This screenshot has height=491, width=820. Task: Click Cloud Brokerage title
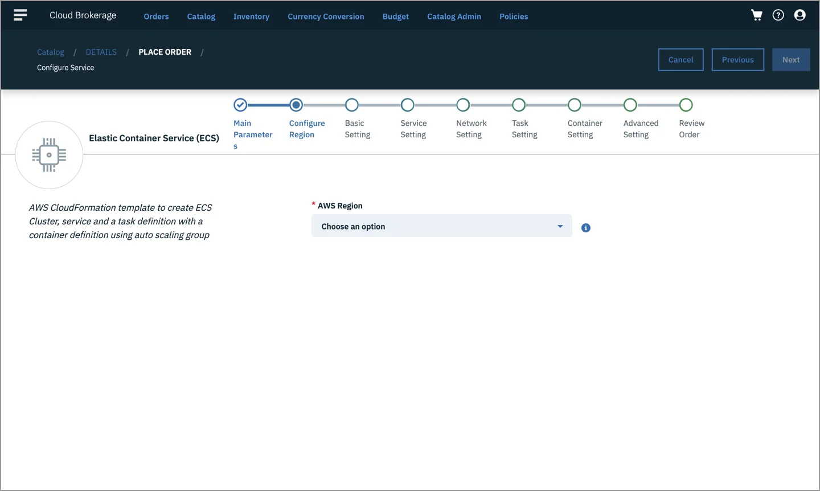pos(83,15)
